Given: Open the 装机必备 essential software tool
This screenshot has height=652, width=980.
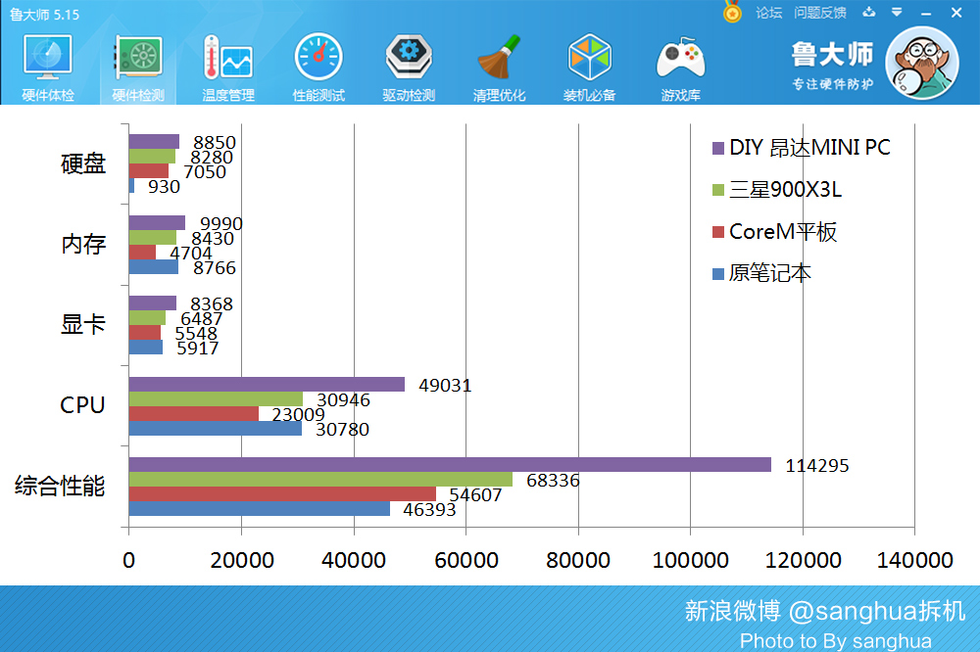Looking at the screenshot, I should [589, 64].
